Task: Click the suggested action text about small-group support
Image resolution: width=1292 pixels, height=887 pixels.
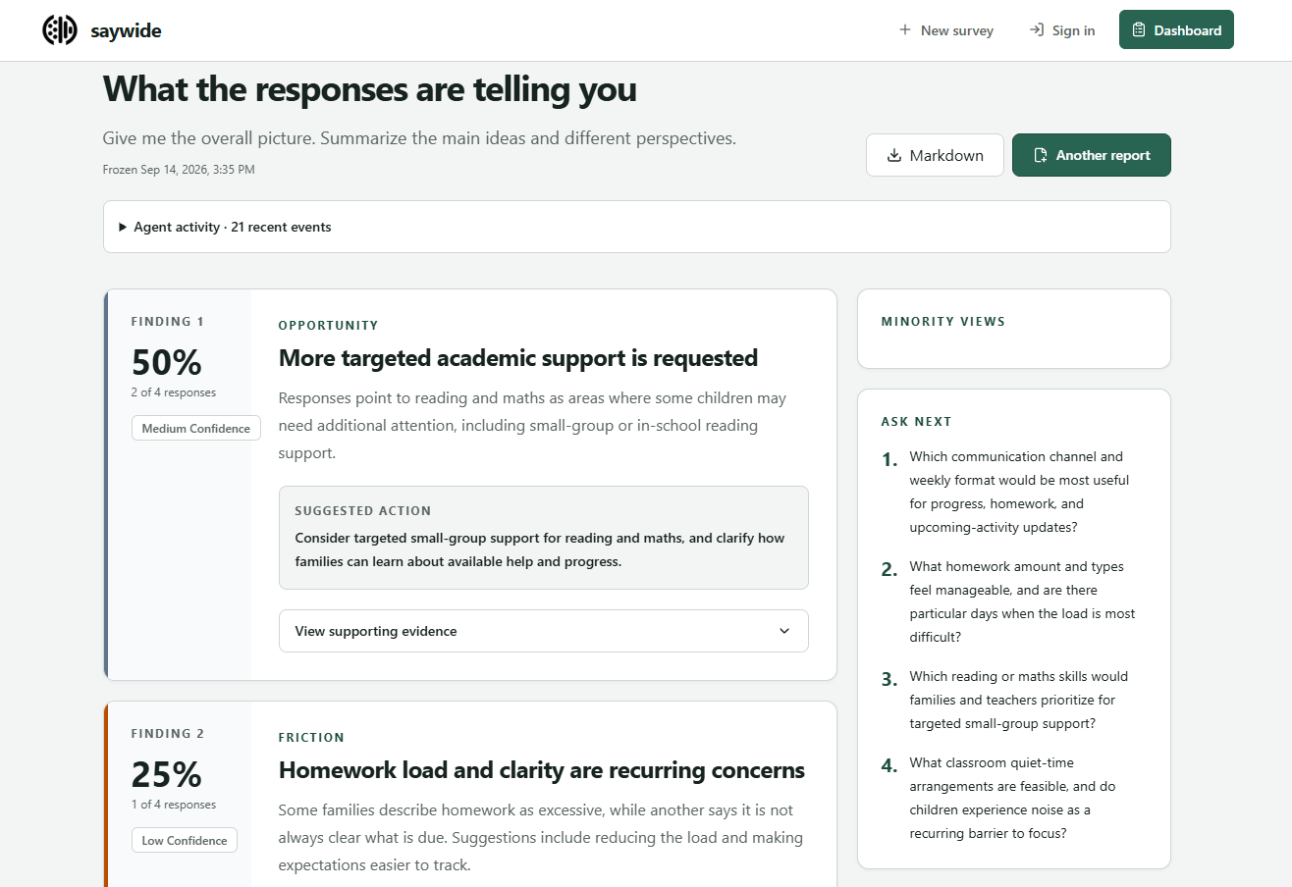Action: pos(540,550)
